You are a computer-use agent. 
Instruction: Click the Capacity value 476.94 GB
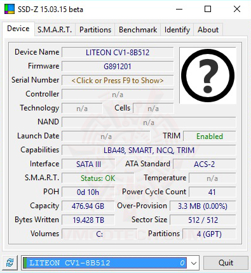point(88,206)
